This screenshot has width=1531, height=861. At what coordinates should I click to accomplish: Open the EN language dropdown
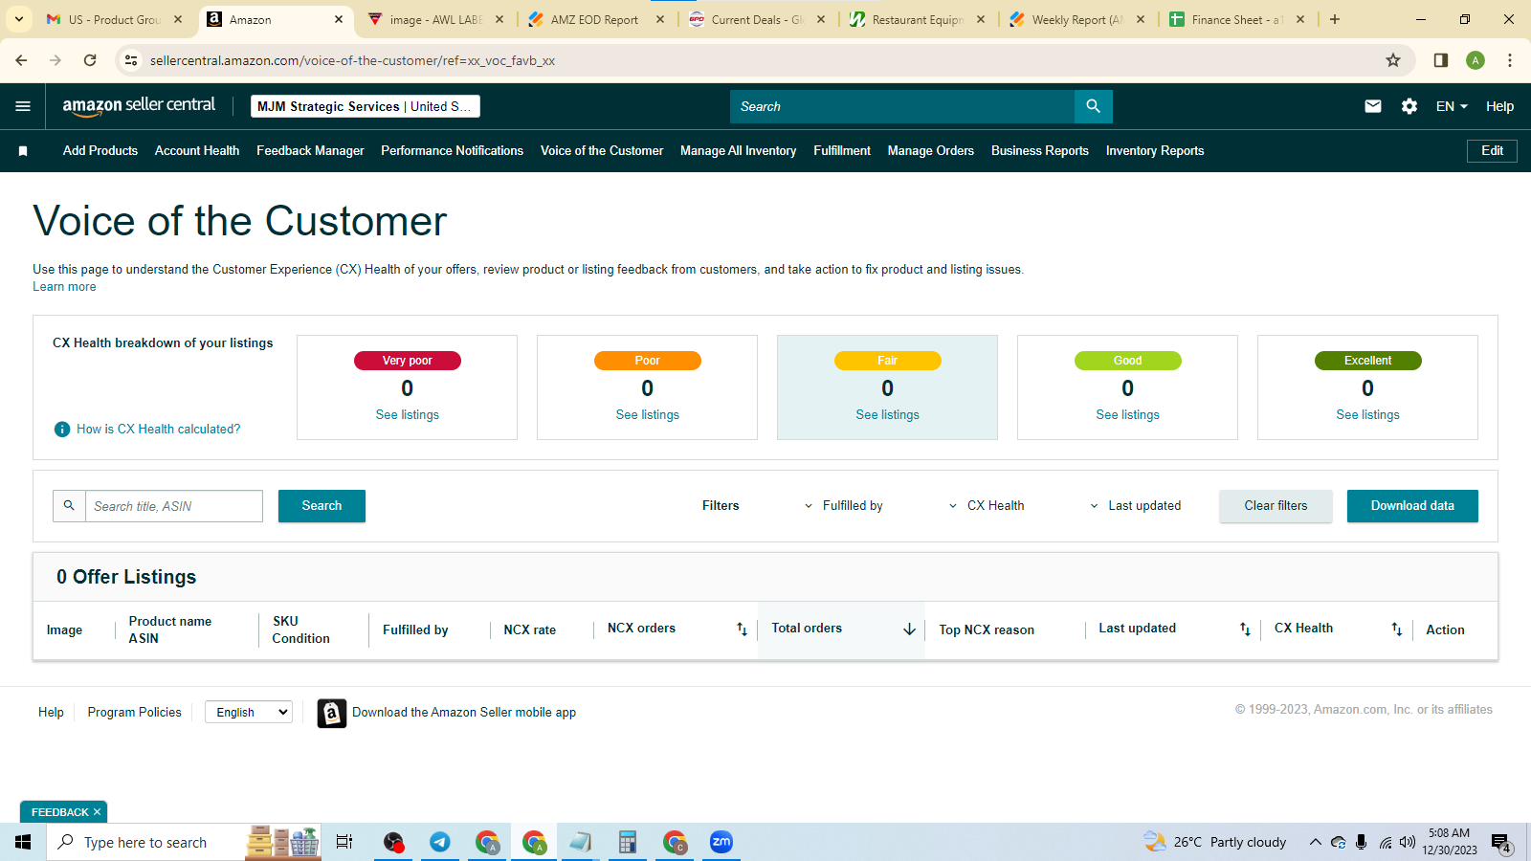coord(1452,106)
